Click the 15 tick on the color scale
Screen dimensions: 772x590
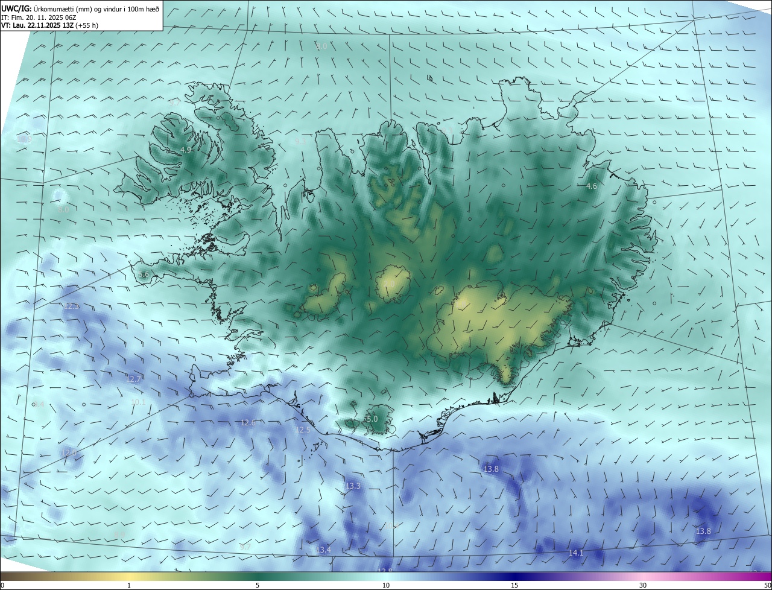click(x=514, y=585)
